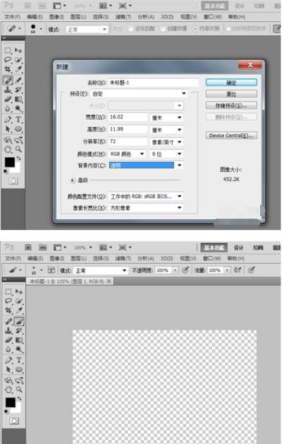Toggle Quick Mask mode behind 新建 dialog

click(x=13, y=180)
